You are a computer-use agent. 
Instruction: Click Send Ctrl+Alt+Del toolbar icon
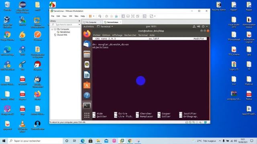(100, 16)
